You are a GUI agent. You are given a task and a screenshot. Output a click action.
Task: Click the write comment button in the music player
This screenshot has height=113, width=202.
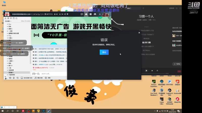point(177,64)
